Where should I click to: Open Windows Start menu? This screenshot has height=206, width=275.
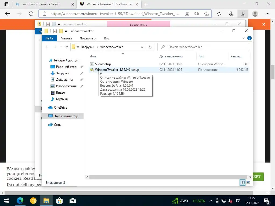(6, 201)
